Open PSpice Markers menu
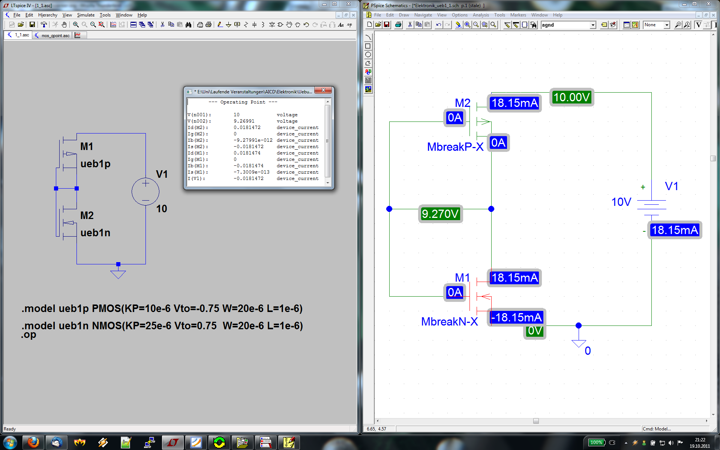 coord(518,15)
